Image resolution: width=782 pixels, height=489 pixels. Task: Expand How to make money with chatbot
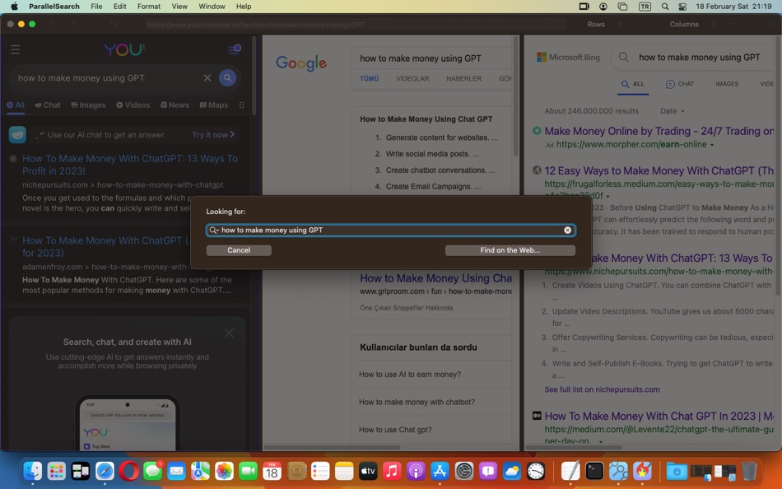pos(435,402)
